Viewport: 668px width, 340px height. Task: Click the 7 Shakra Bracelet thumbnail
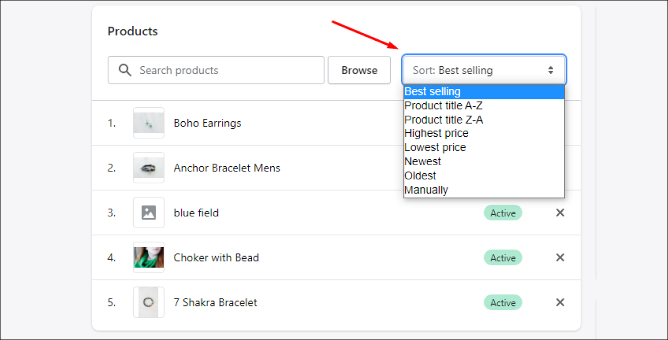(x=148, y=303)
